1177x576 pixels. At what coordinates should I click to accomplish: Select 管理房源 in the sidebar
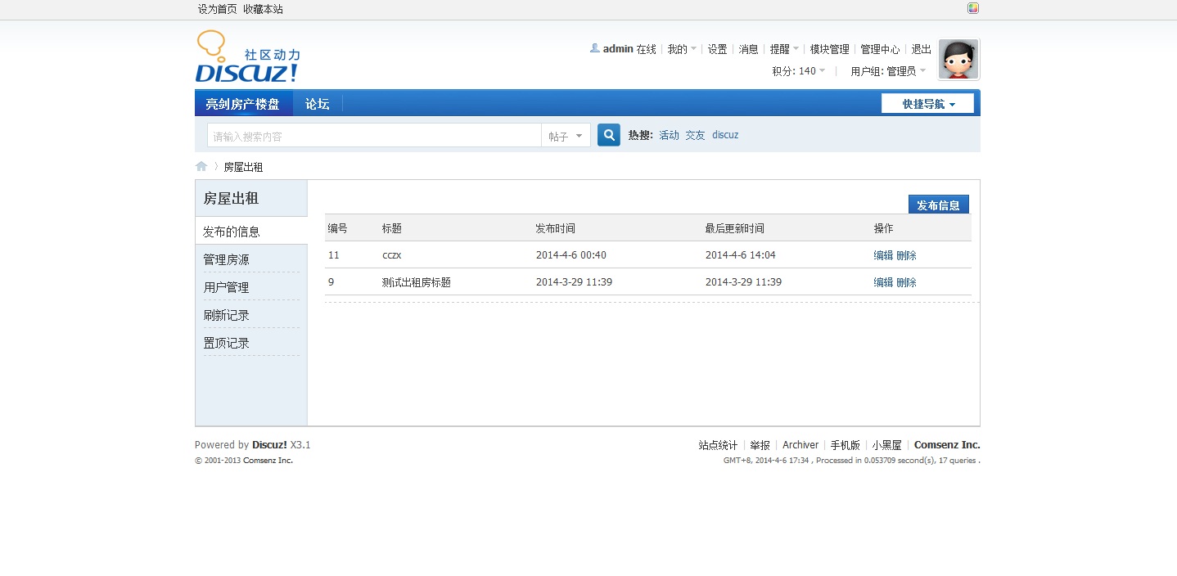[227, 260]
